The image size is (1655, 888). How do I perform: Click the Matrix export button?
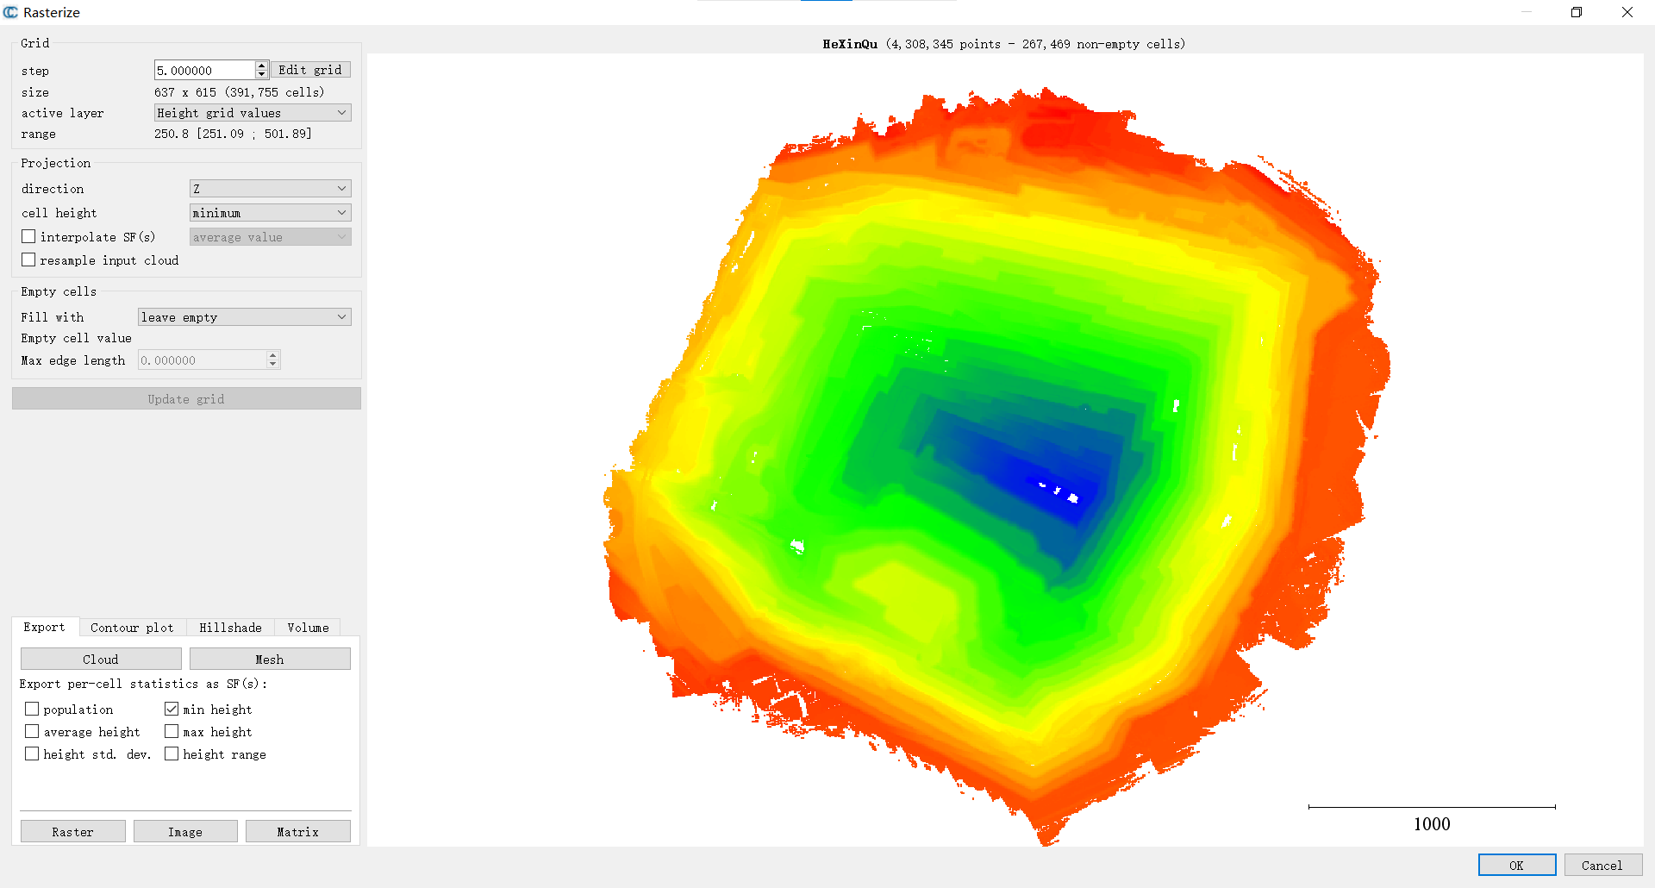click(298, 831)
